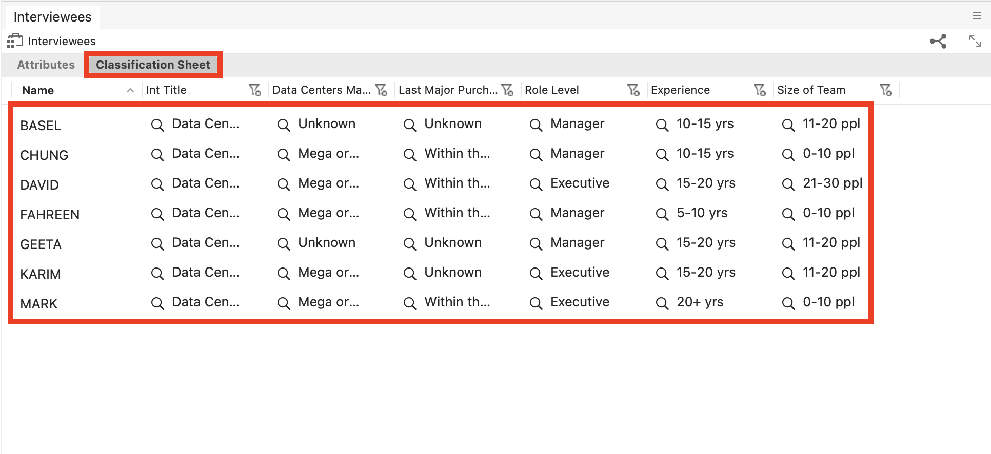Image resolution: width=991 pixels, height=454 pixels.
Task: Click the Role Level column header
Action: coord(552,90)
